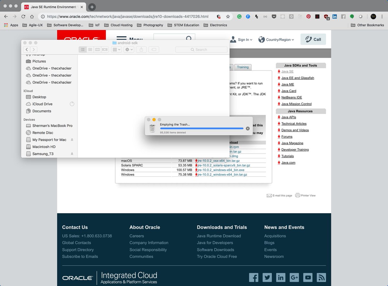Open a new Chrome tab
The width and height of the screenshot is (388, 286).
pyautogui.click(x=92, y=7)
